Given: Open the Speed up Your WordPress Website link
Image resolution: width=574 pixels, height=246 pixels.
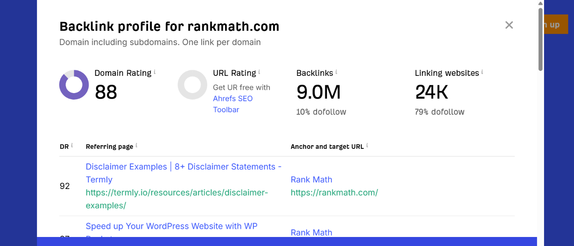Looking at the screenshot, I should (172, 226).
